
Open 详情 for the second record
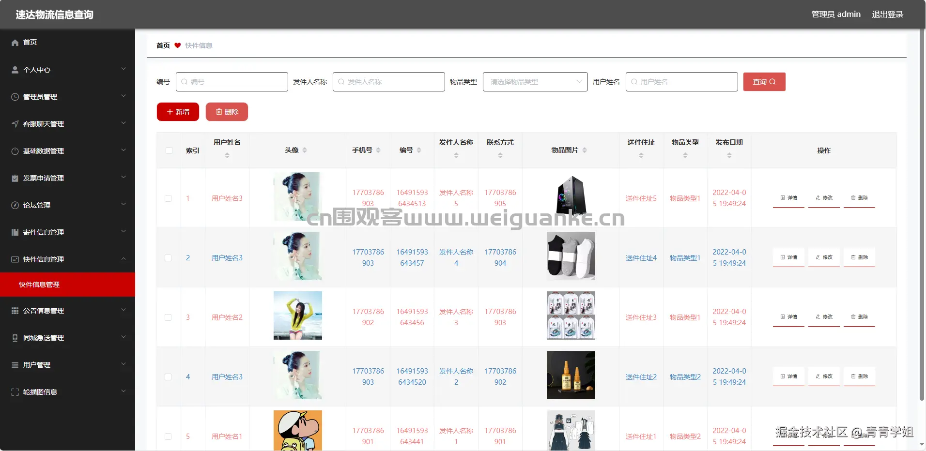point(788,257)
